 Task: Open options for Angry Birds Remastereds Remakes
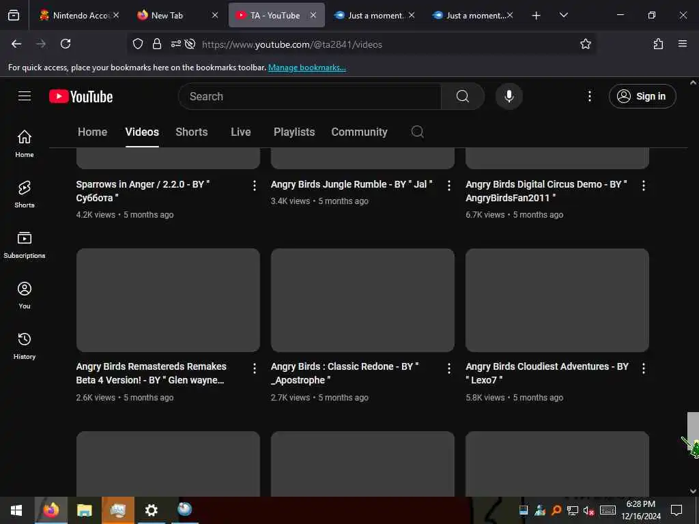tap(254, 368)
